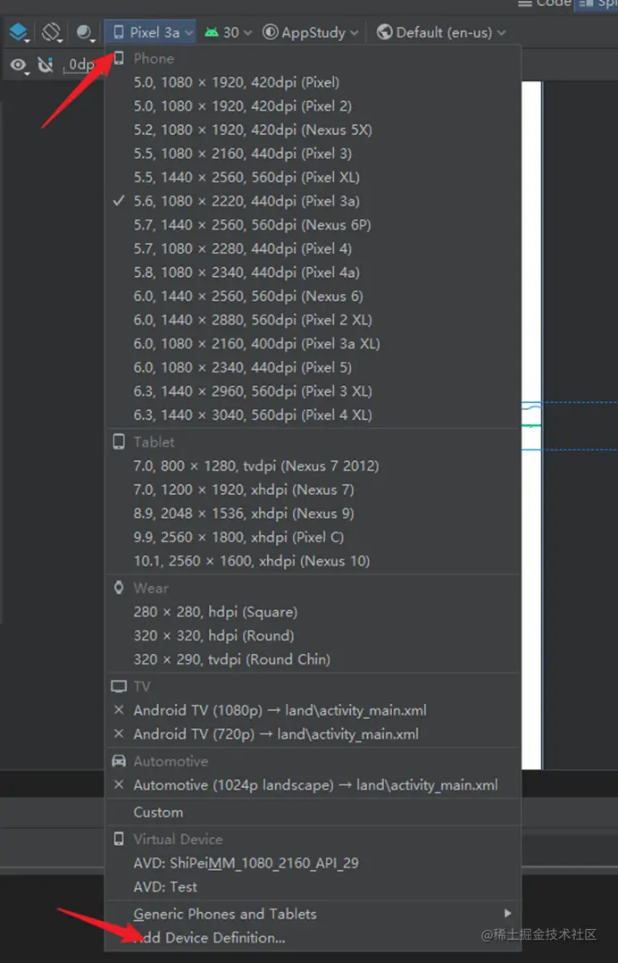Select AVD: ShiPeiMM_1080_2160_API_29

(x=313, y=863)
